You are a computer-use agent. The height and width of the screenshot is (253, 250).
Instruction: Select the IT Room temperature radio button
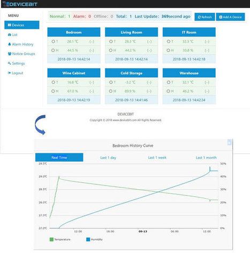[169, 41]
